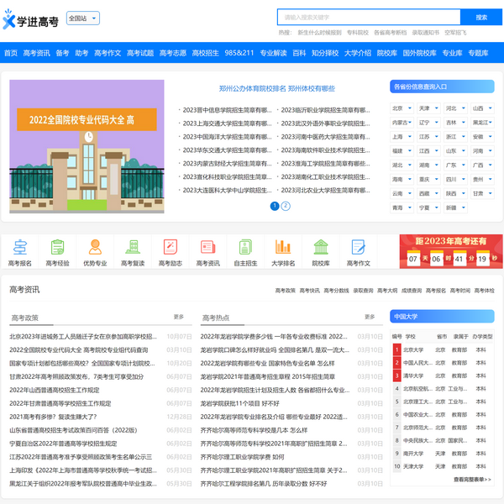Switch carousel to slide 2

click(286, 206)
